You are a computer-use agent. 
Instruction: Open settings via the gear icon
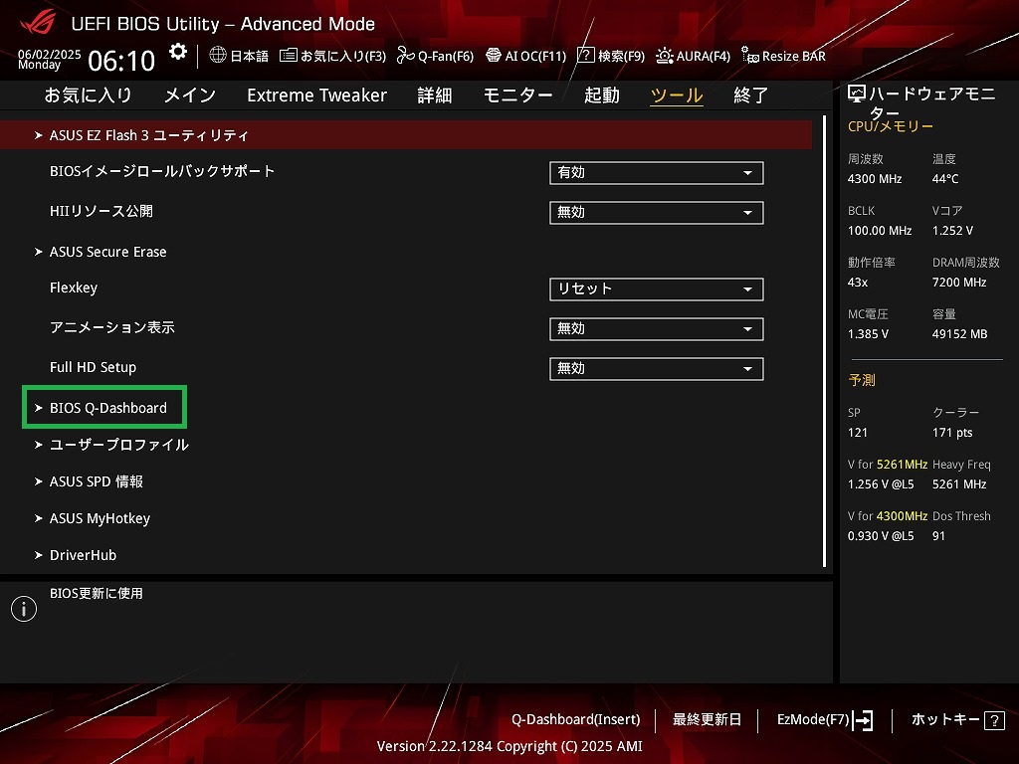tap(177, 52)
